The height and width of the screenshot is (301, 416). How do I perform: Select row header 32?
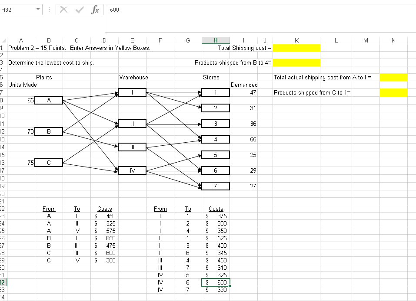[x=3, y=282]
